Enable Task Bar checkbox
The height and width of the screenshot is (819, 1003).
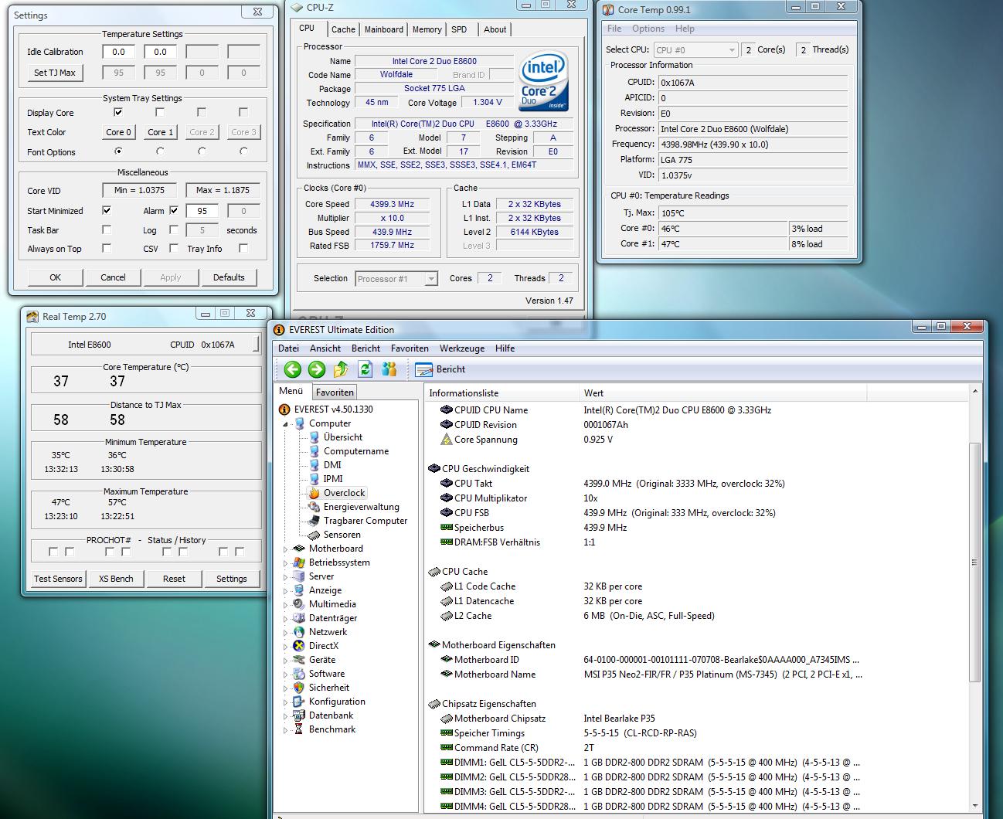(107, 229)
